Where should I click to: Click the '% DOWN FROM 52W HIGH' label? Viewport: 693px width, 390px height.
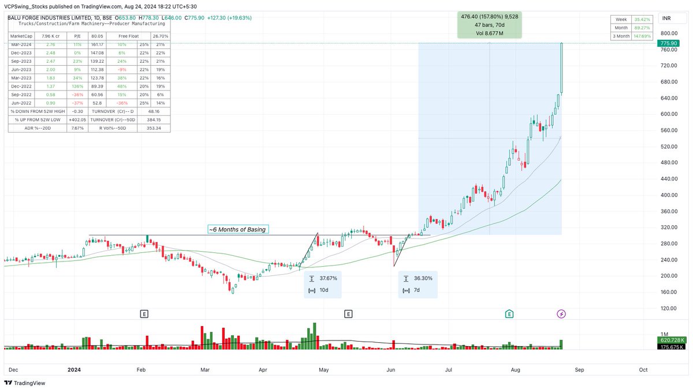click(38, 111)
